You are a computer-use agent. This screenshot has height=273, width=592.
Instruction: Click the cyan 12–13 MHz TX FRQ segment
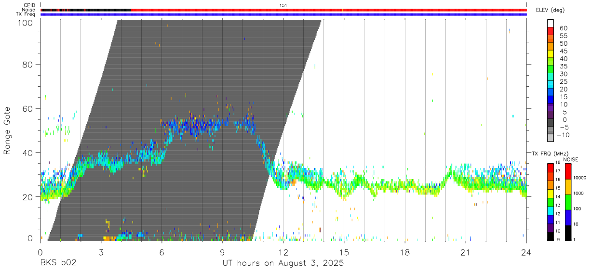(551, 210)
